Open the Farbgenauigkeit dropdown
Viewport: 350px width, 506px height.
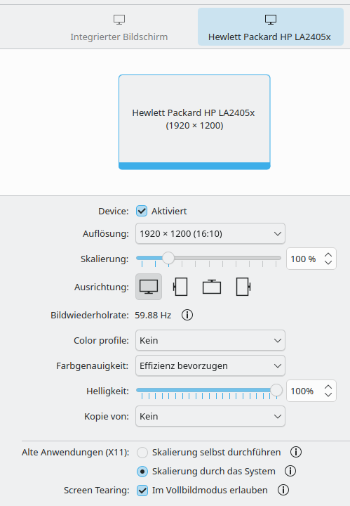(210, 366)
